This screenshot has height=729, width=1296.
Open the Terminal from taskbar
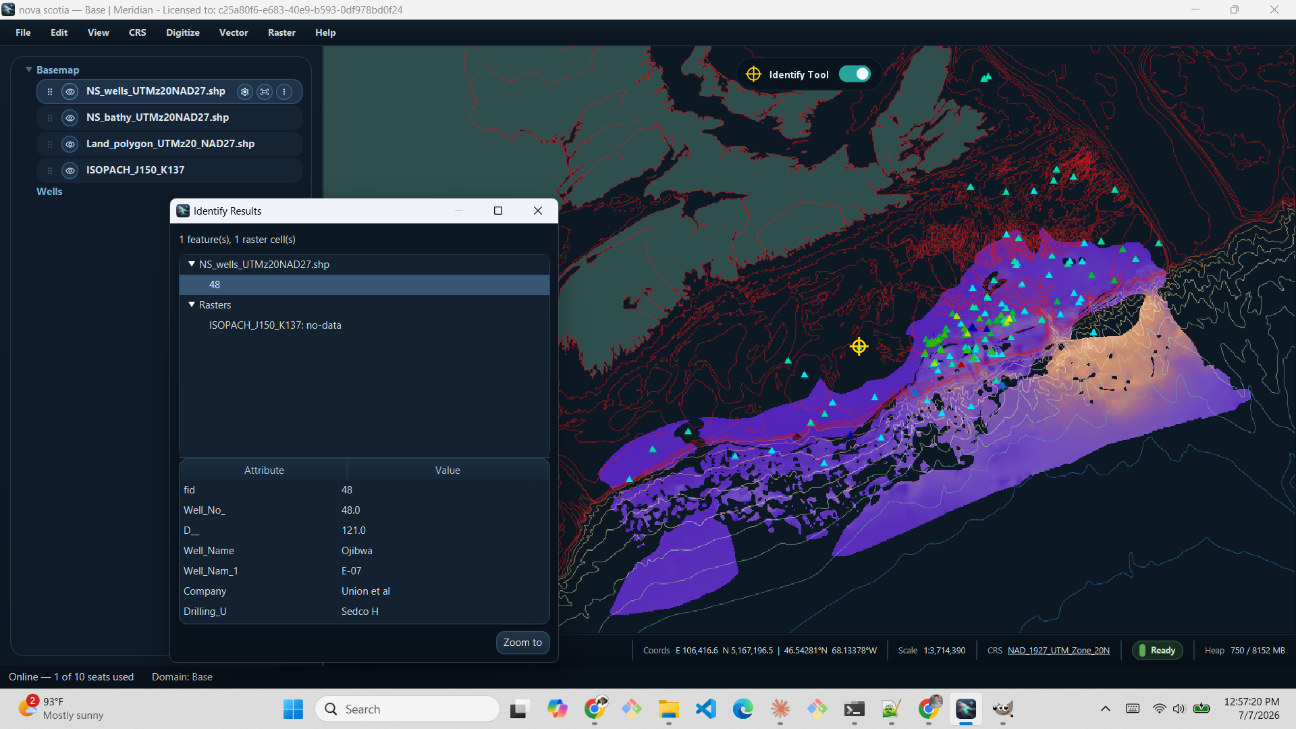point(855,709)
